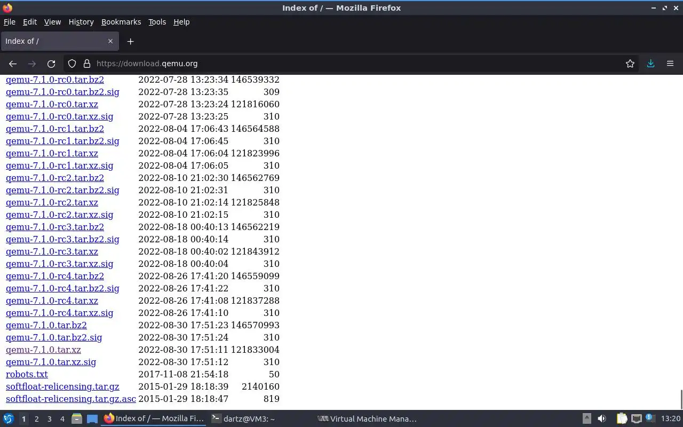Open qemu-7.1.0.tar.bz2.sig link
The height and width of the screenshot is (427, 683).
coord(54,337)
